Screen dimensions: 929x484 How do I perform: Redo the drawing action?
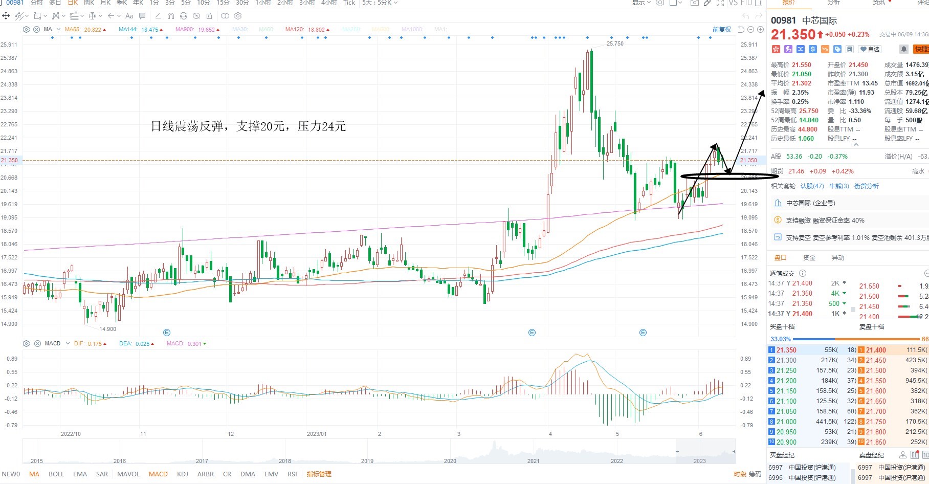759,16
